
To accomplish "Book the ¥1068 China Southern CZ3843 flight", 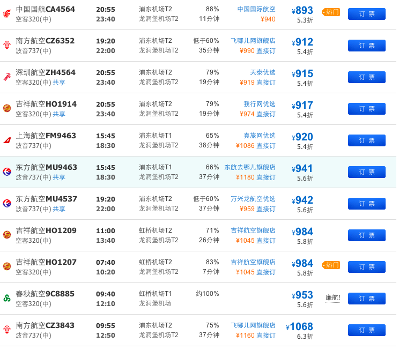I will 366,330.
